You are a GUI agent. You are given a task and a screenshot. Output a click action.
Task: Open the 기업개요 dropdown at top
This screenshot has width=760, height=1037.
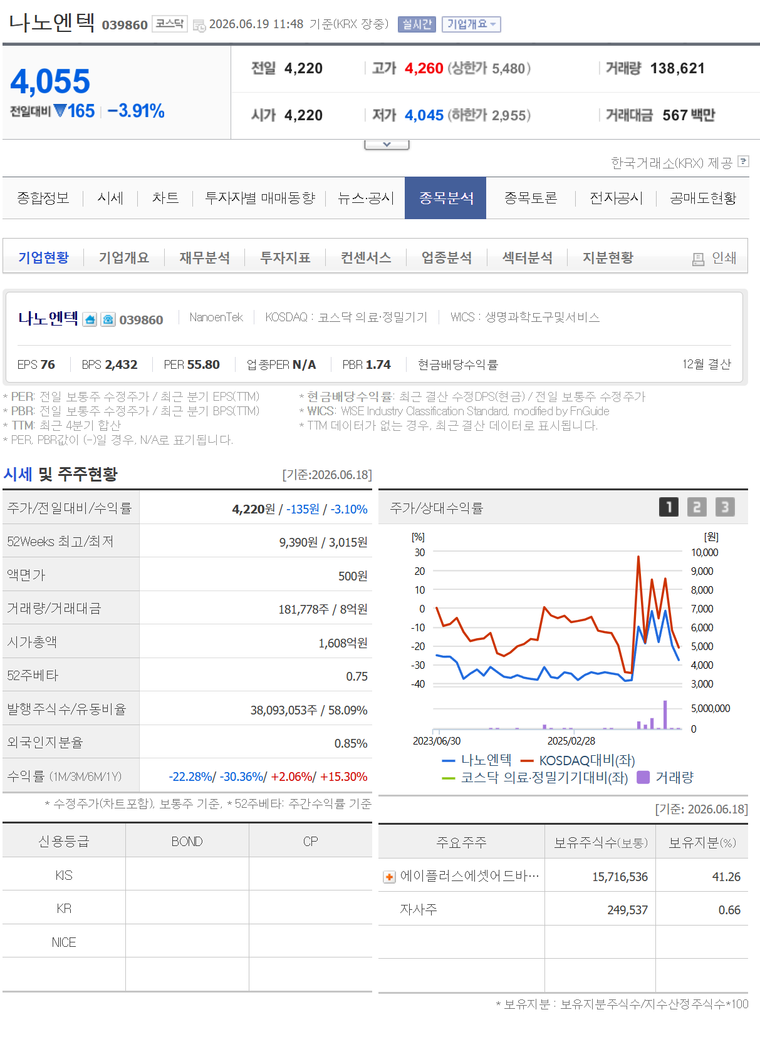tap(471, 24)
